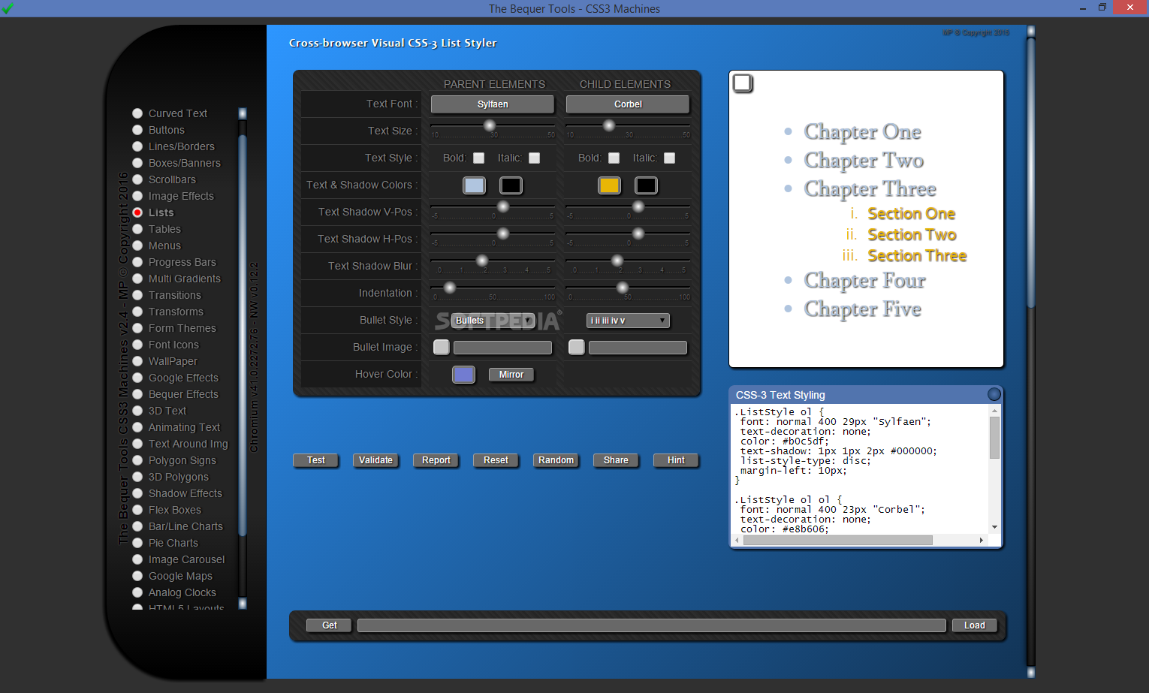Select the Pie Charts radio option
The height and width of the screenshot is (693, 1149).
(137, 543)
